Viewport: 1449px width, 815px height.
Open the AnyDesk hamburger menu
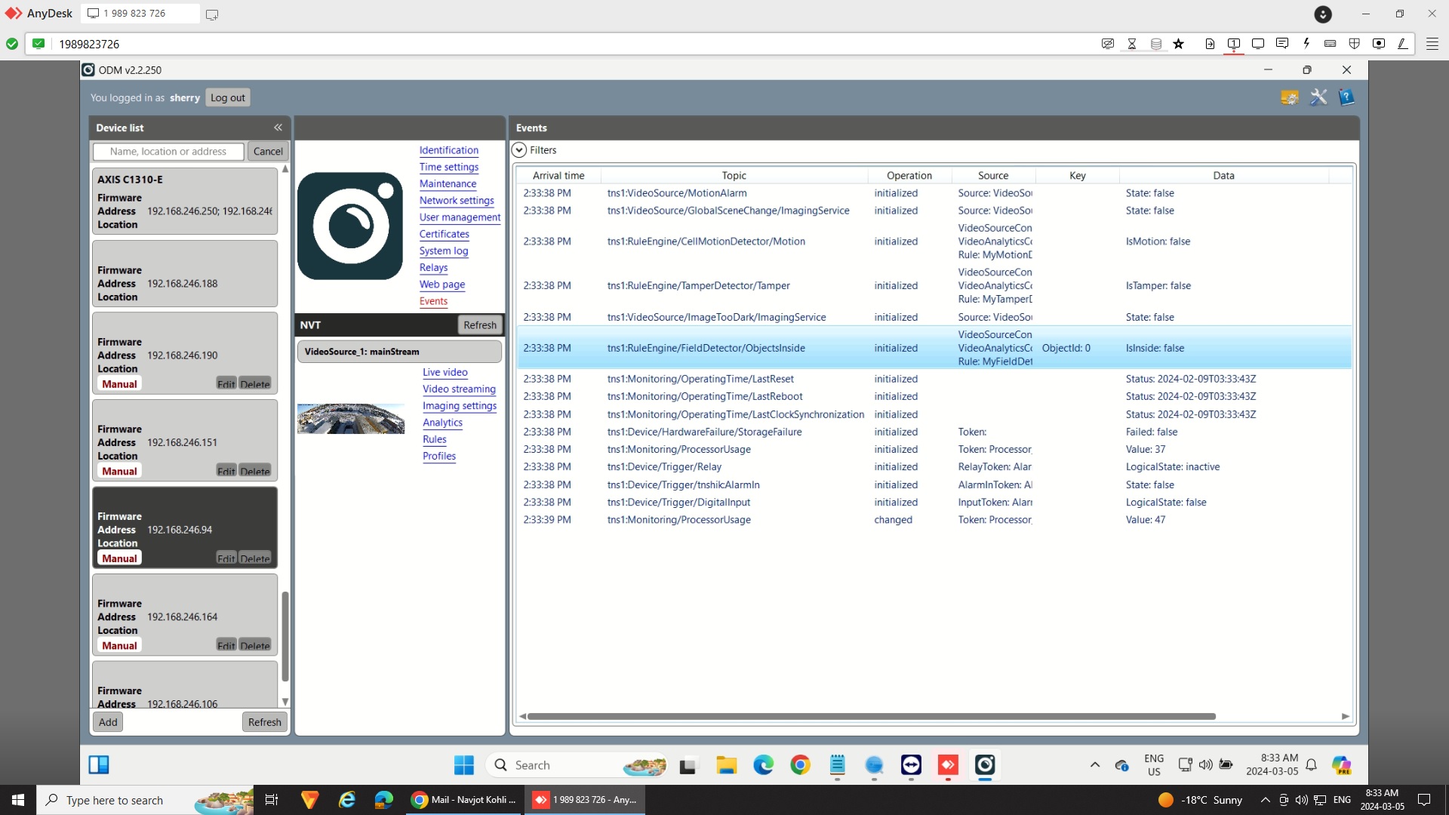1432,44
